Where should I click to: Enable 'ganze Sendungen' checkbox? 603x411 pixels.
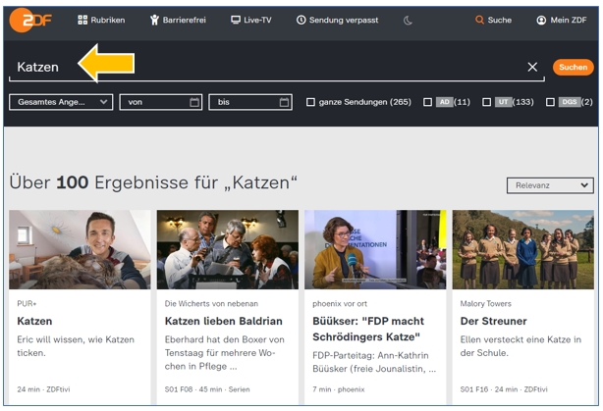(x=310, y=102)
